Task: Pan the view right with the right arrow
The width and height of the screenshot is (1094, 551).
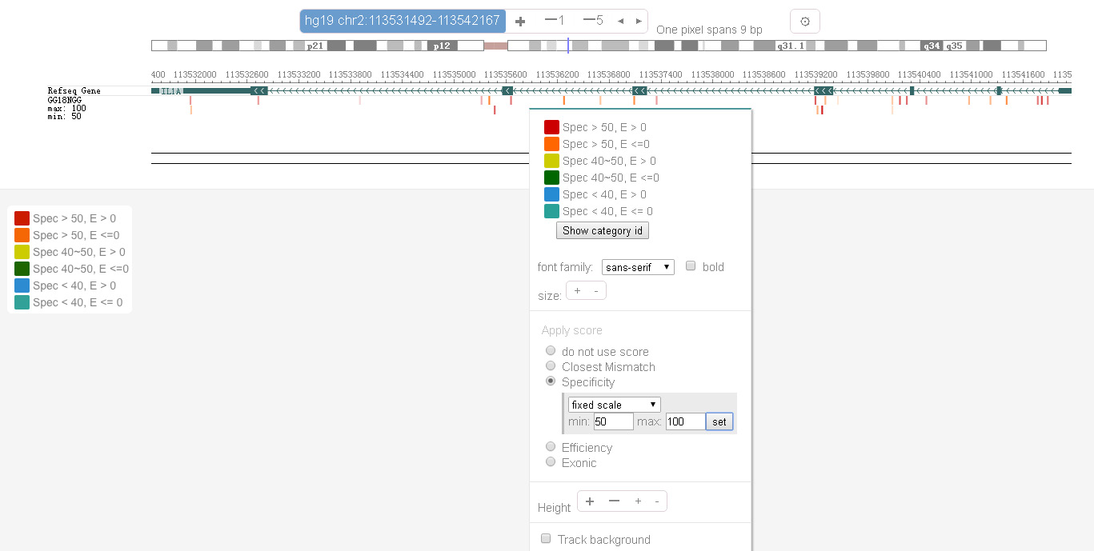Action: pyautogui.click(x=639, y=22)
